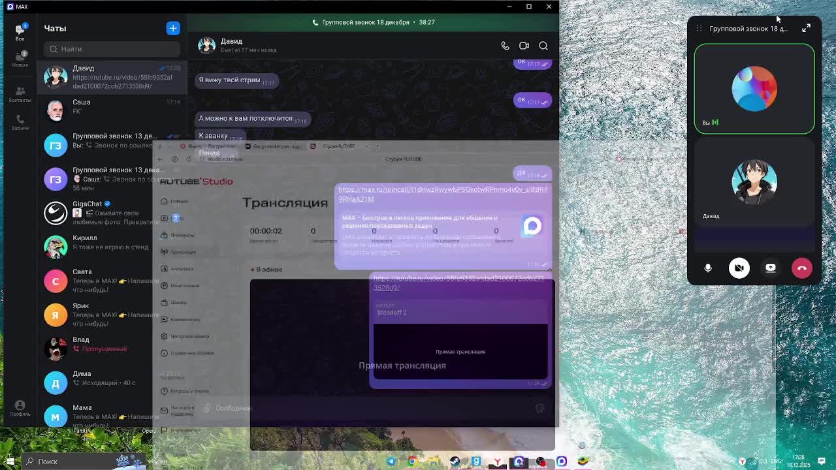The image size is (836, 470).
Task: Start screen sharing in the group call
Action: tap(771, 268)
